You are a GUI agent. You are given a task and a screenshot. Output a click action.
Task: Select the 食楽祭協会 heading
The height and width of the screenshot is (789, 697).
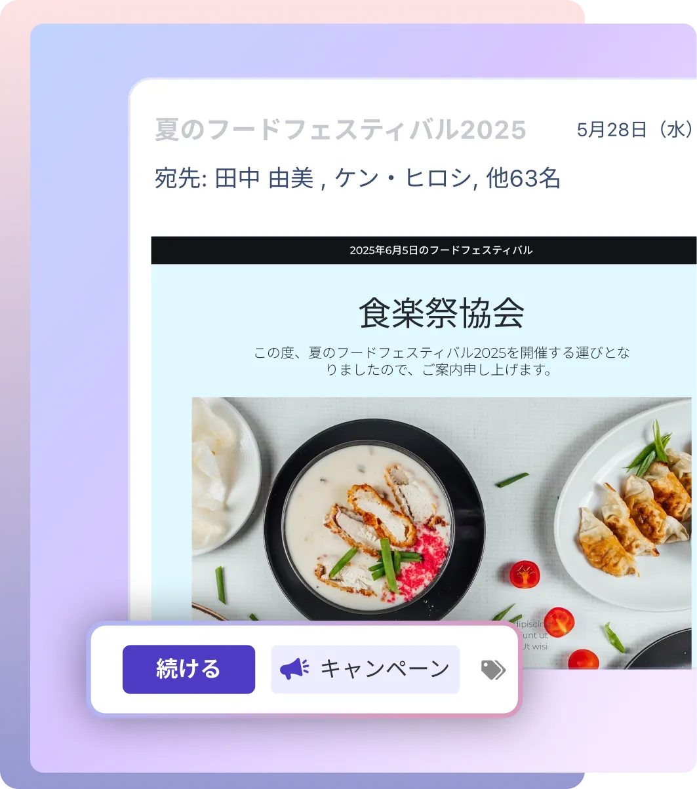441,313
